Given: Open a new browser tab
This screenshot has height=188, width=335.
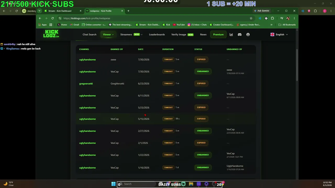Looking at the screenshot, I should 128,11.
